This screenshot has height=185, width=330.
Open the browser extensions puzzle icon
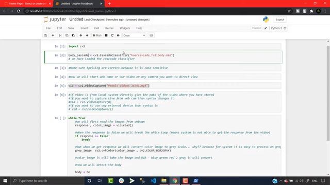click(x=311, y=11)
